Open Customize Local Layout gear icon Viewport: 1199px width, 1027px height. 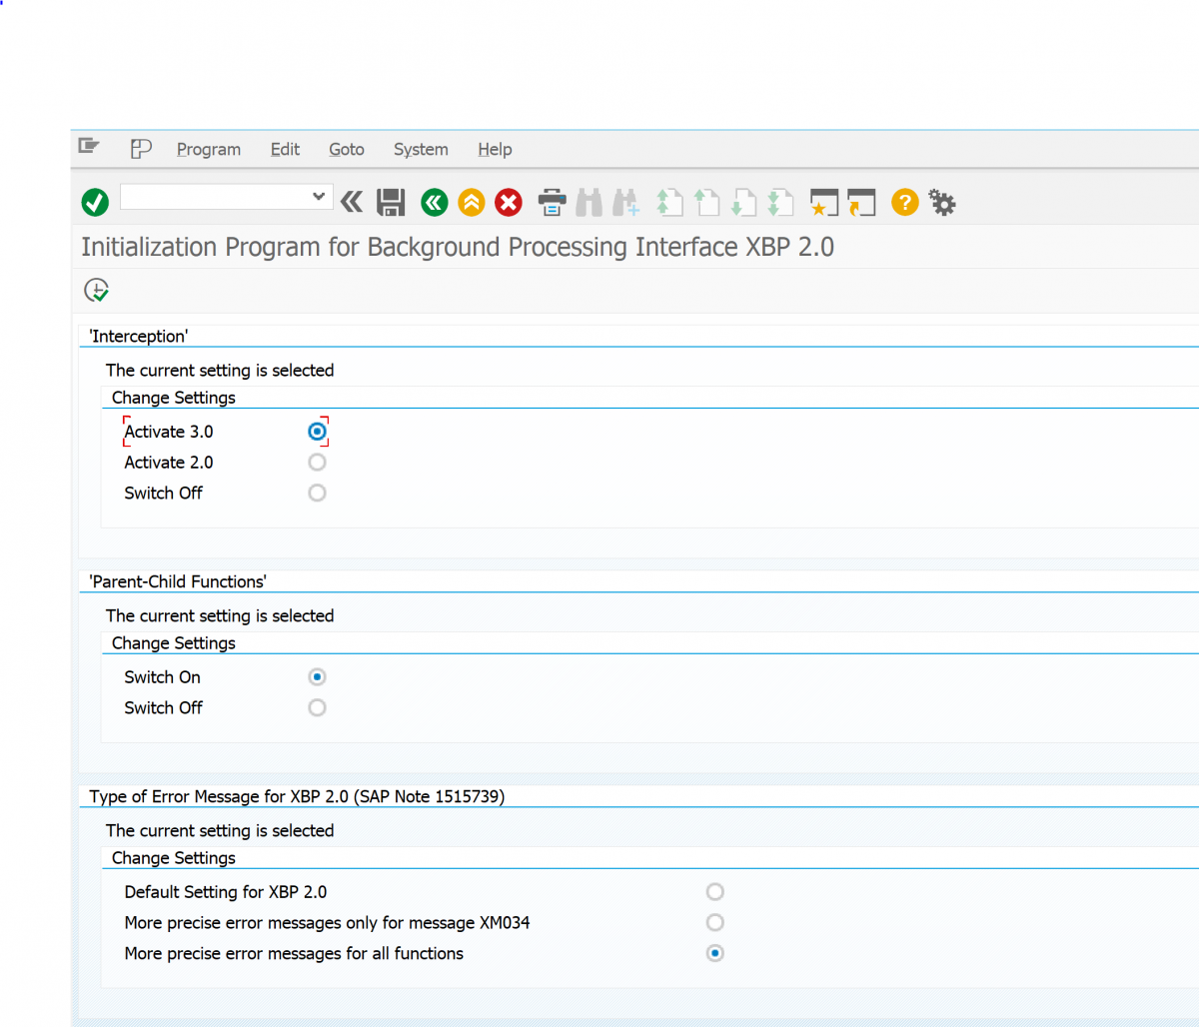[x=942, y=203]
